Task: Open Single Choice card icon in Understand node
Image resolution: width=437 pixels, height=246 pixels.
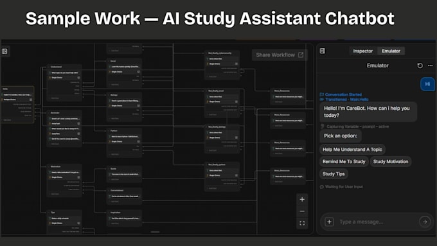Action: point(78,78)
